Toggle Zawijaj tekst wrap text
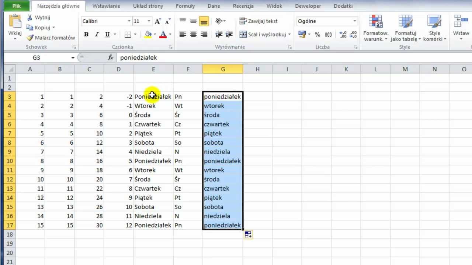 pos(258,21)
